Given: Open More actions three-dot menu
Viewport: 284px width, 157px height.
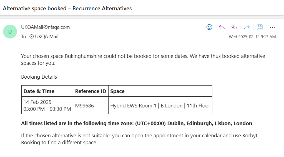Looking at the screenshot, I should (272, 27).
